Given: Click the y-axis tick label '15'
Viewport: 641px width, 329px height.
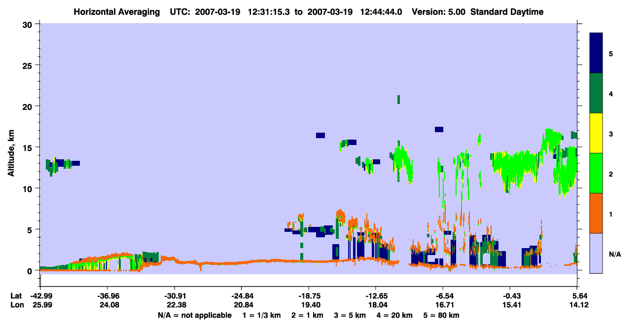Looking at the screenshot, I should click(29, 147).
